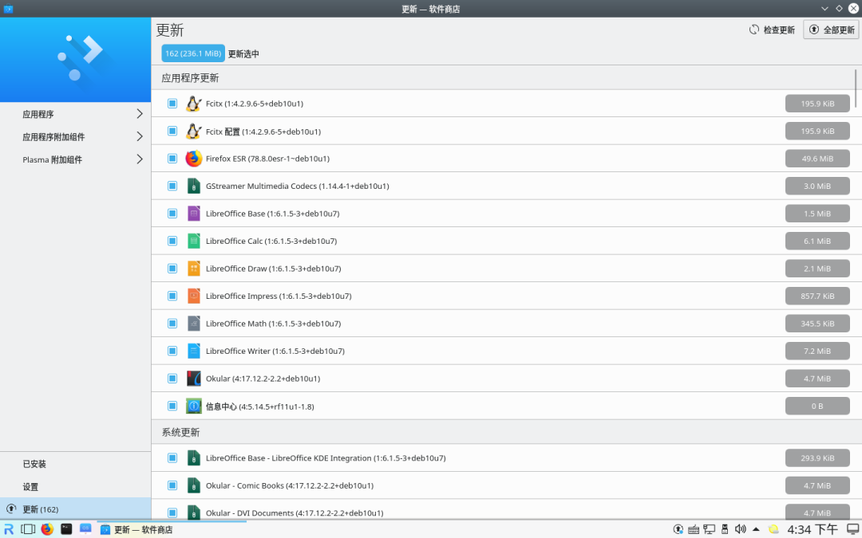Click the LibreOffice Writer blue icon
The image size is (862, 538).
(193, 351)
